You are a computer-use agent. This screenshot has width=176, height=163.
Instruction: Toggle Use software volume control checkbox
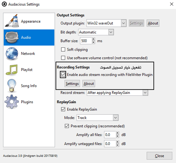pos(63,58)
